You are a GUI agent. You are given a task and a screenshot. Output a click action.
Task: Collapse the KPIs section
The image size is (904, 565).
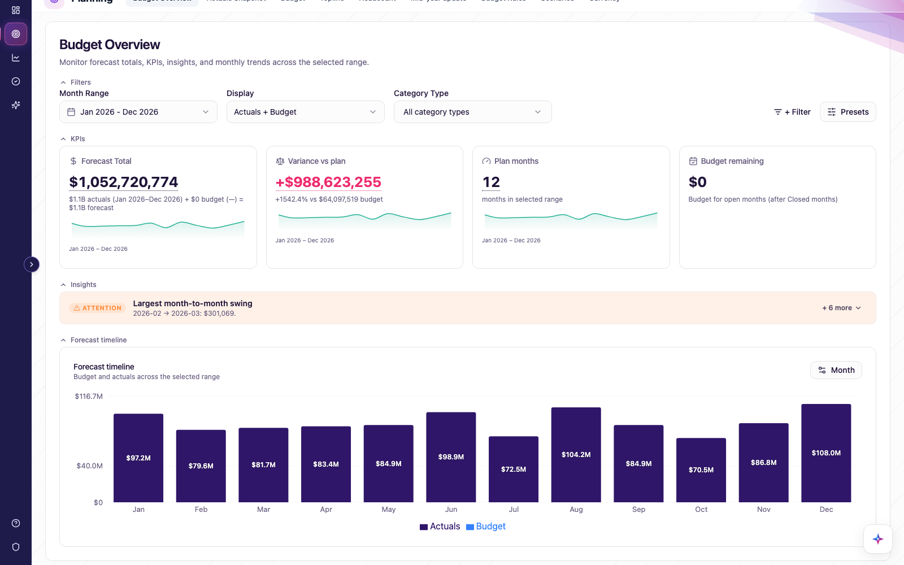click(73, 139)
